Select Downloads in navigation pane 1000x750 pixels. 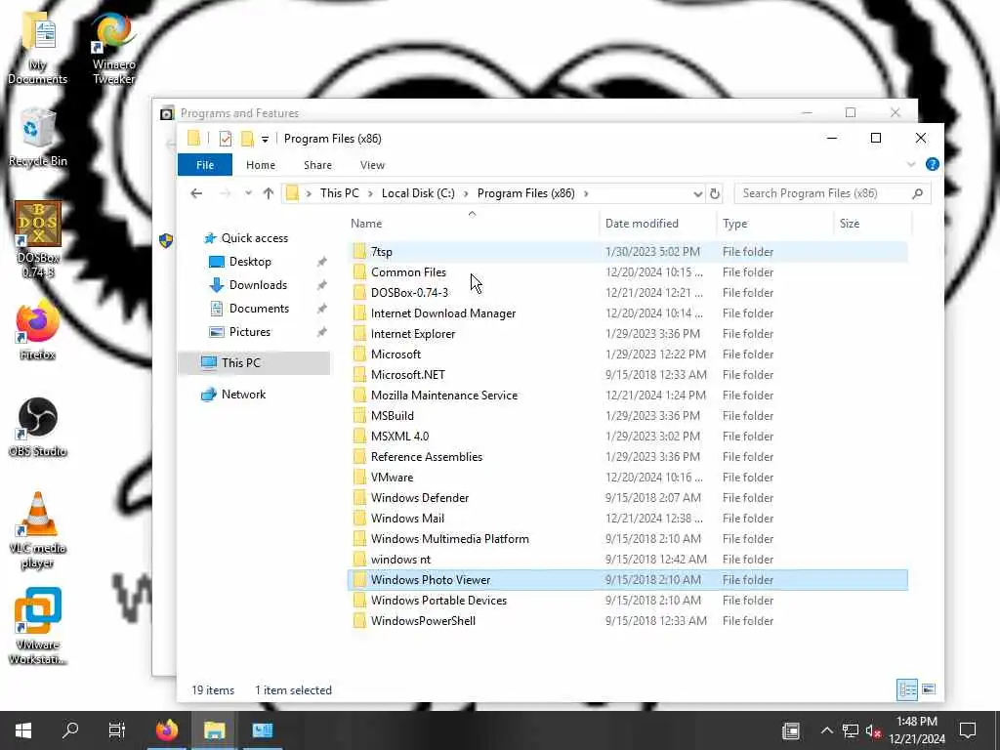pyautogui.click(x=258, y=285)
